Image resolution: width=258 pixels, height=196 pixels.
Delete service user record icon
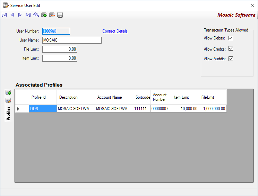[52, 15]
